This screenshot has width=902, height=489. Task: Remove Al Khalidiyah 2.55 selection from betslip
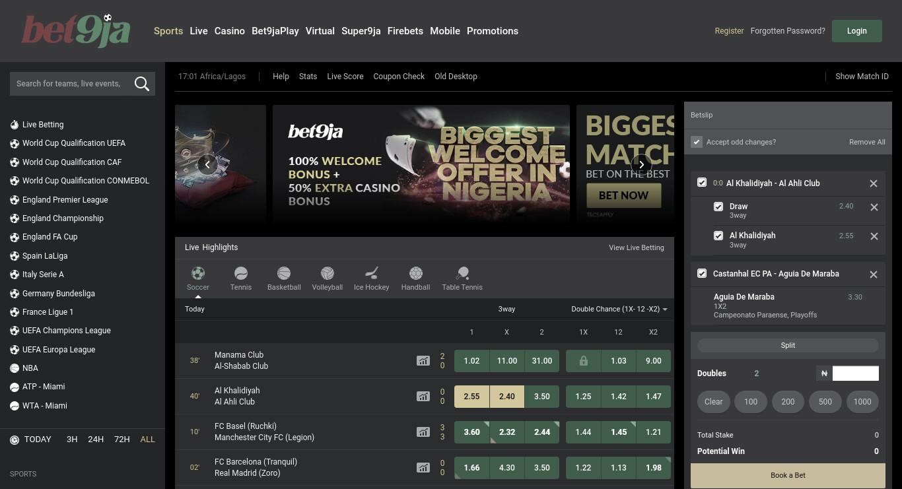874,236
